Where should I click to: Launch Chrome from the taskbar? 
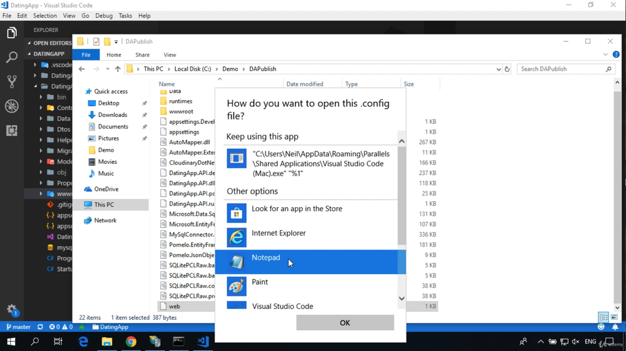pyautogui.click(x=131, y=342)
